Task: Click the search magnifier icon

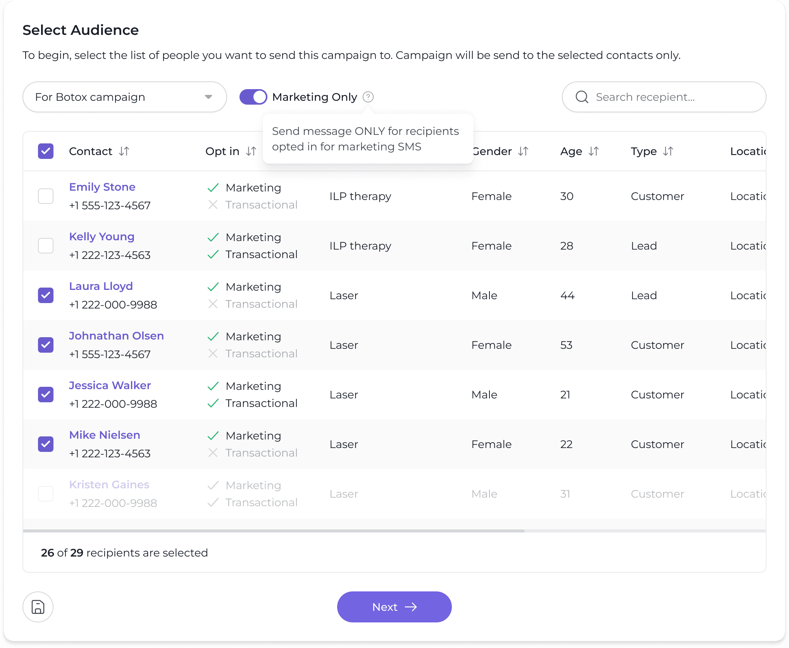Action: click(582, 97)
